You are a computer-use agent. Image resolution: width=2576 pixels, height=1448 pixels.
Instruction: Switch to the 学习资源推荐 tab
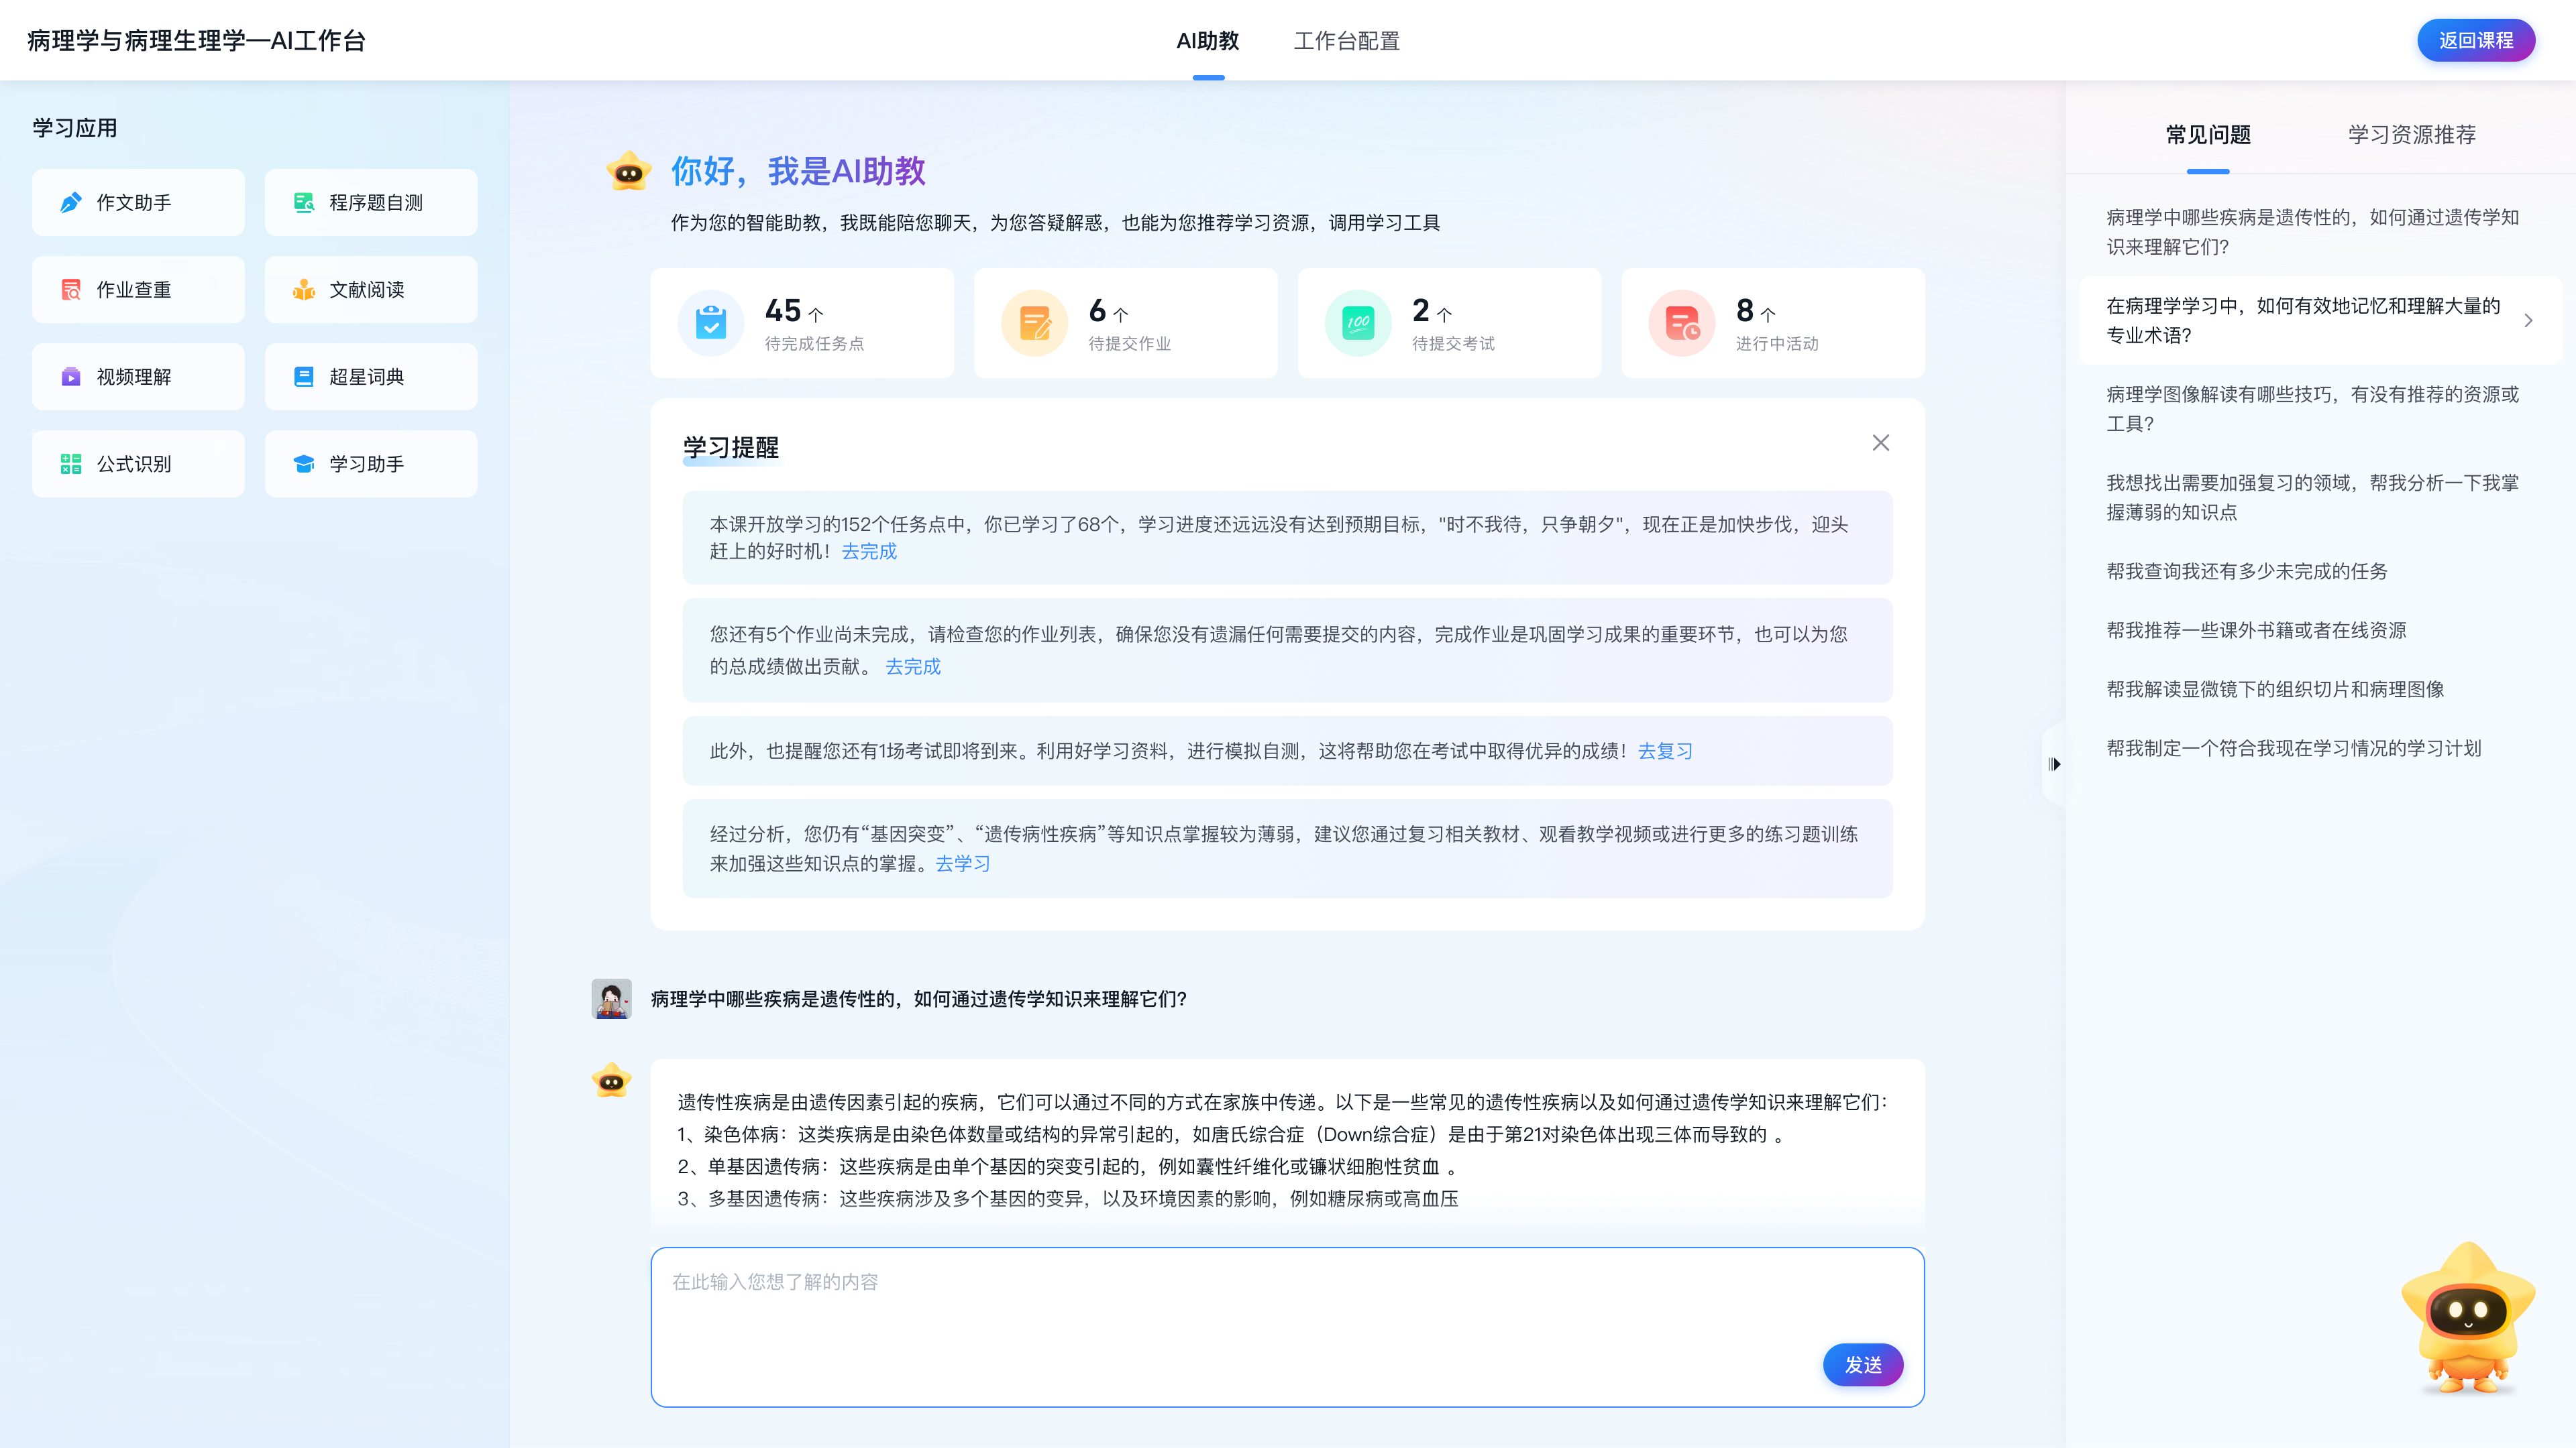pos(2411,135)
